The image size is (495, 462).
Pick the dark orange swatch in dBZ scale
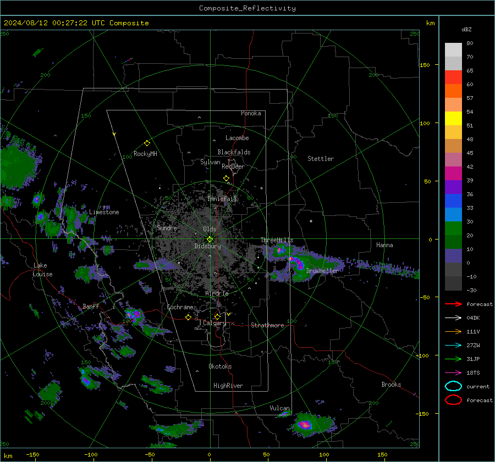pos(453,91)
